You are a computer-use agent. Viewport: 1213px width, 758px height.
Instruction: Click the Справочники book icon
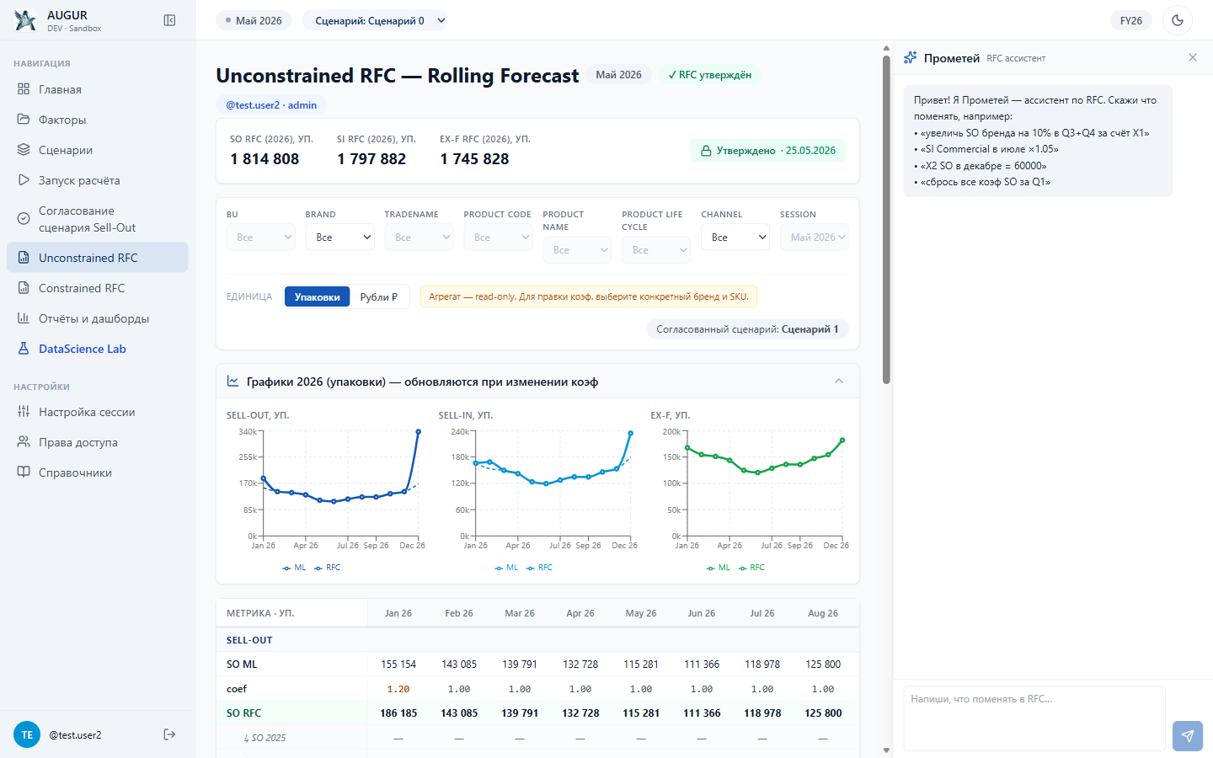pyautogui.click(x=24, y=472)
